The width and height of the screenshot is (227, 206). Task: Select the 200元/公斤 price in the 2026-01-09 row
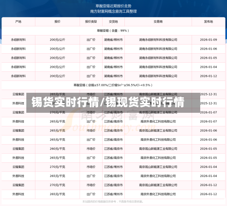57,40
